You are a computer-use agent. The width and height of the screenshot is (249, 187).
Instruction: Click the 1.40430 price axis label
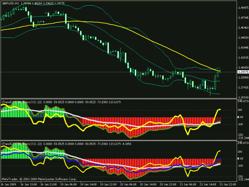point(243,67)
